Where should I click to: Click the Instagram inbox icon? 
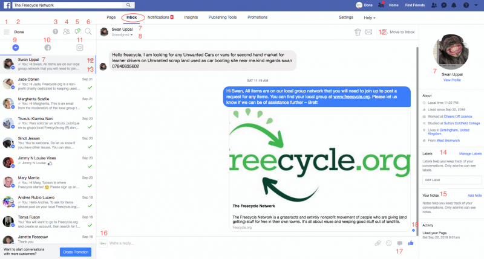(x=80, y=47)
